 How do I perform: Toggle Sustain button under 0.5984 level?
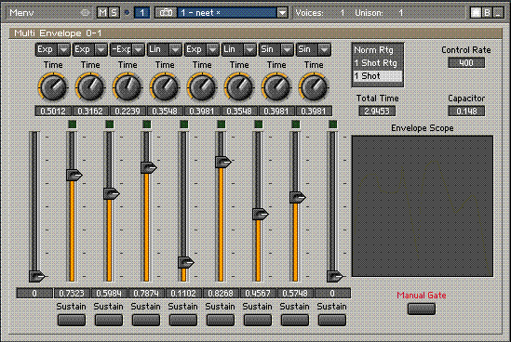(109, 320)
